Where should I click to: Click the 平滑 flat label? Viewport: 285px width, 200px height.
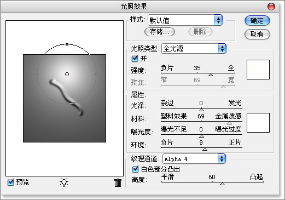(x=168, y=176)
